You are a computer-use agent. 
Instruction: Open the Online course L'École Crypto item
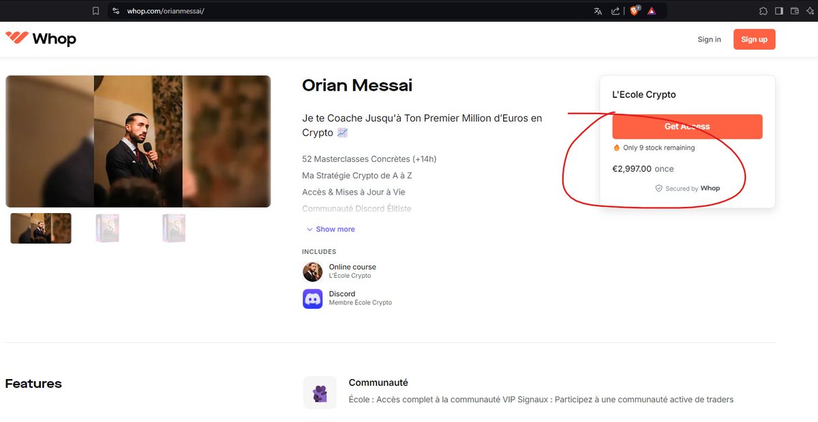click(339, 271)
